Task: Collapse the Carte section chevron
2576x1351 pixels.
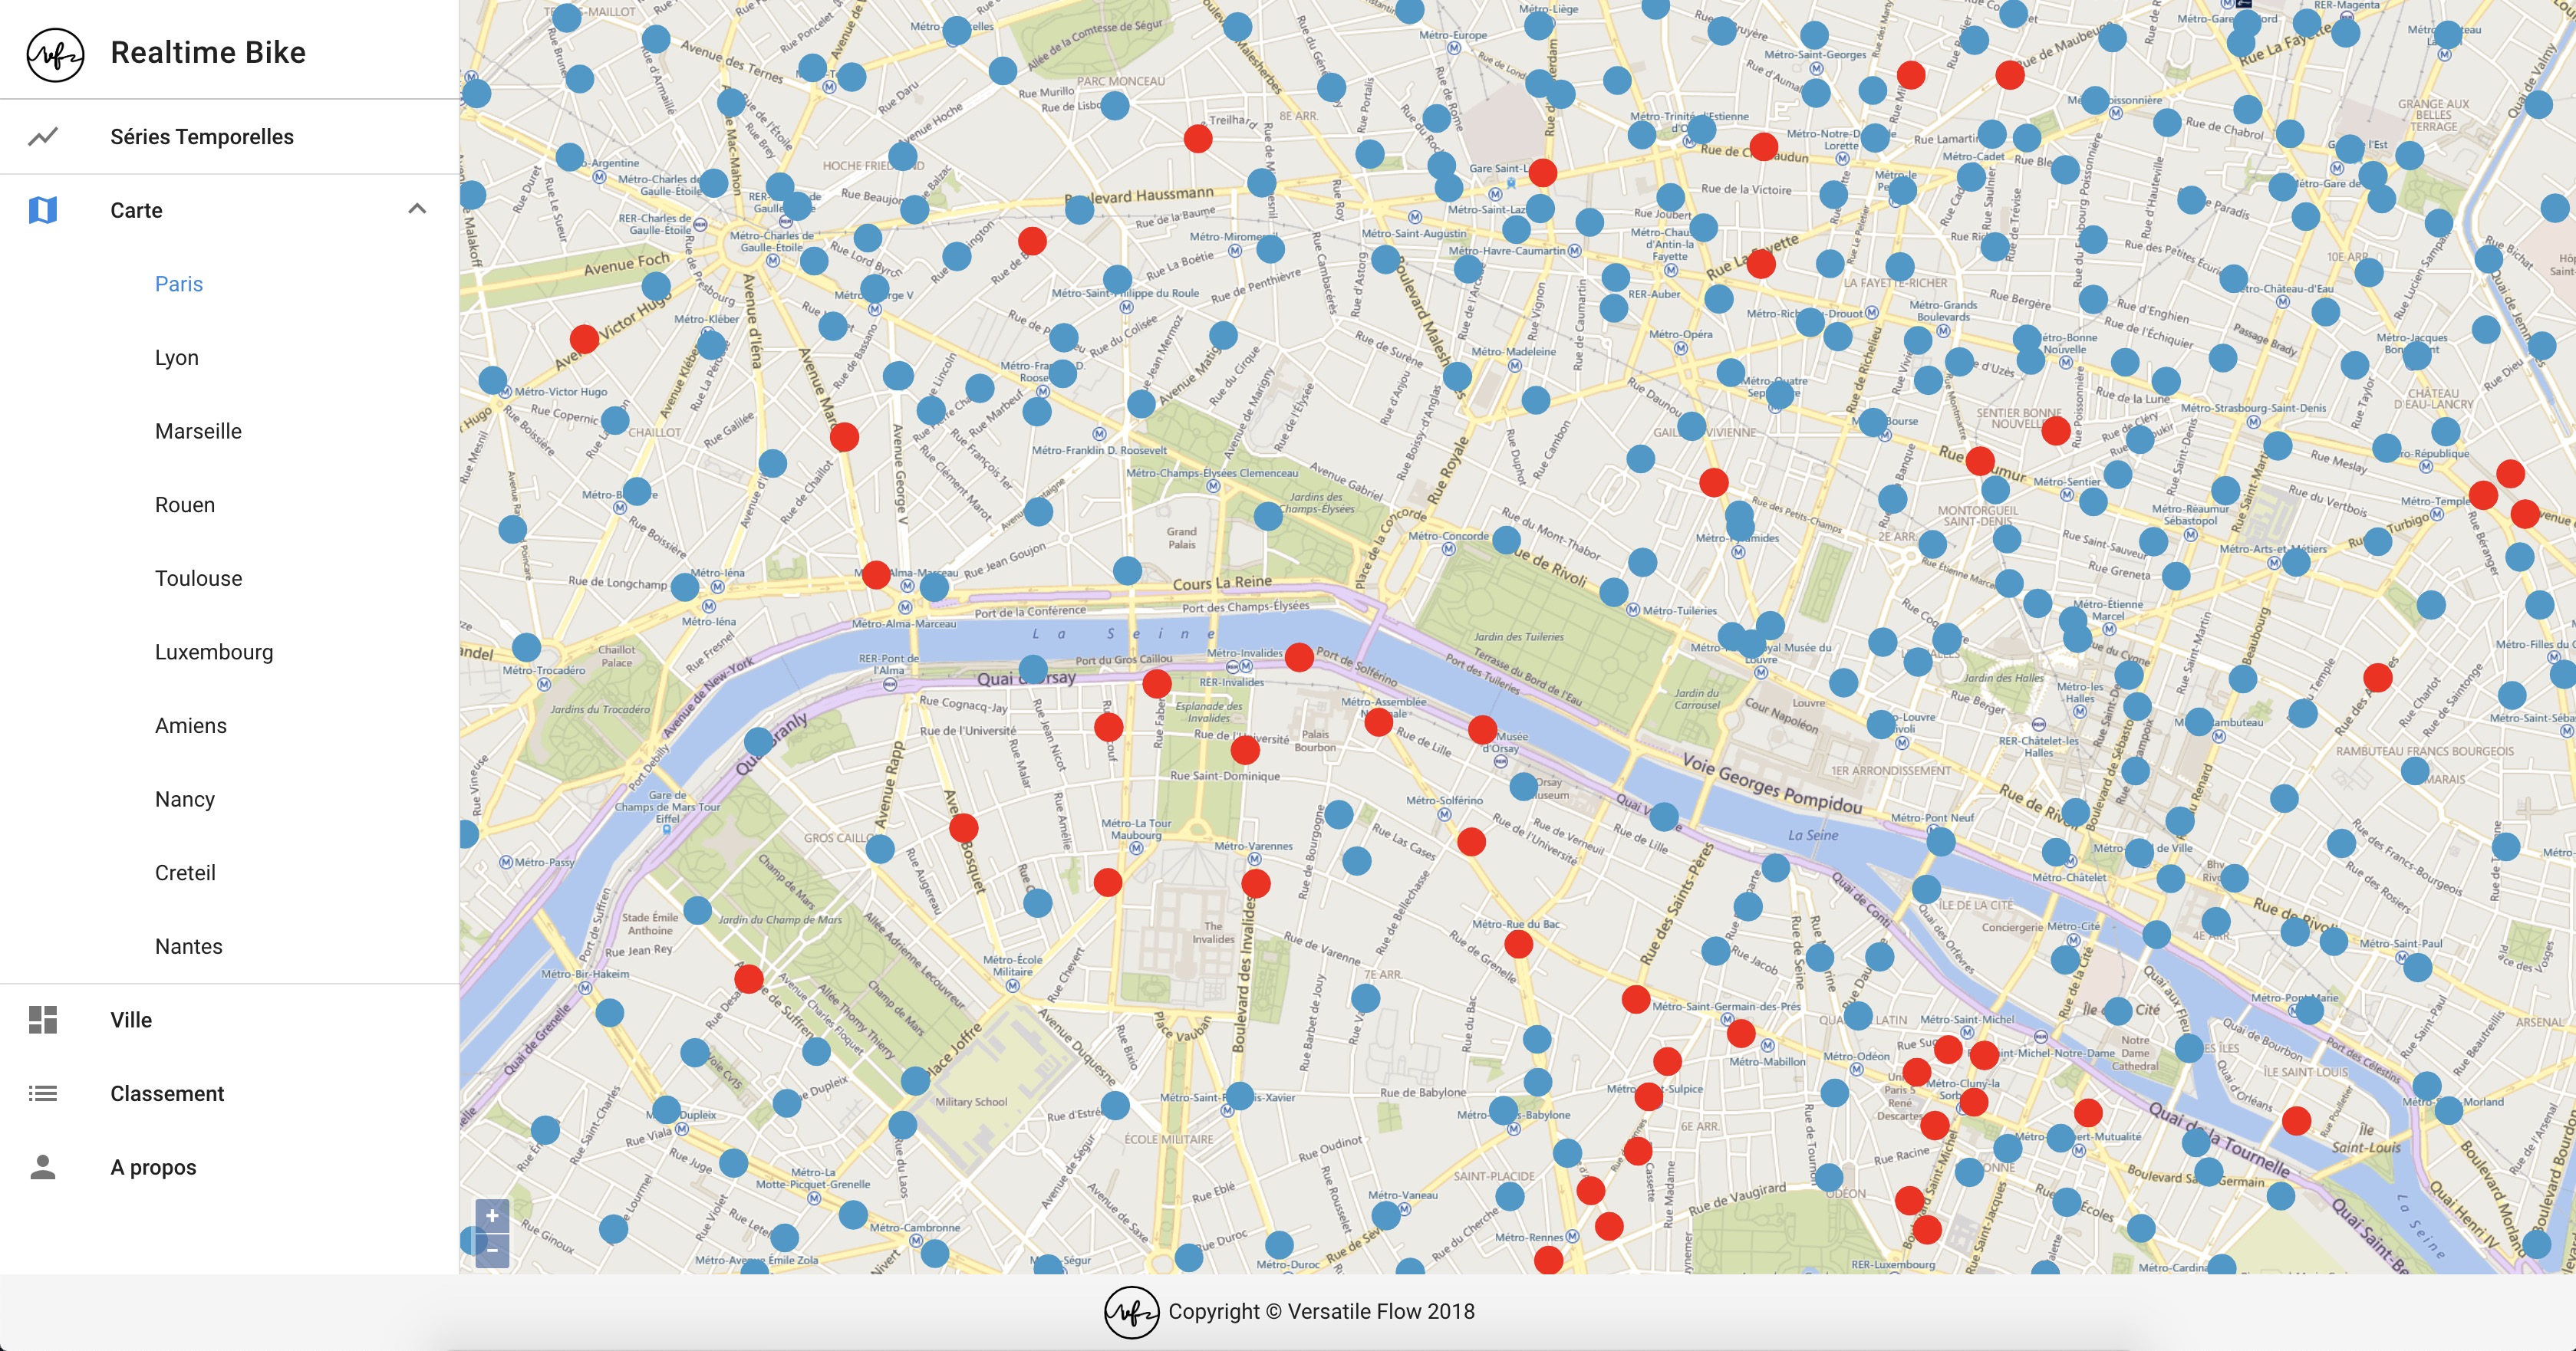Action: (417, 209)
